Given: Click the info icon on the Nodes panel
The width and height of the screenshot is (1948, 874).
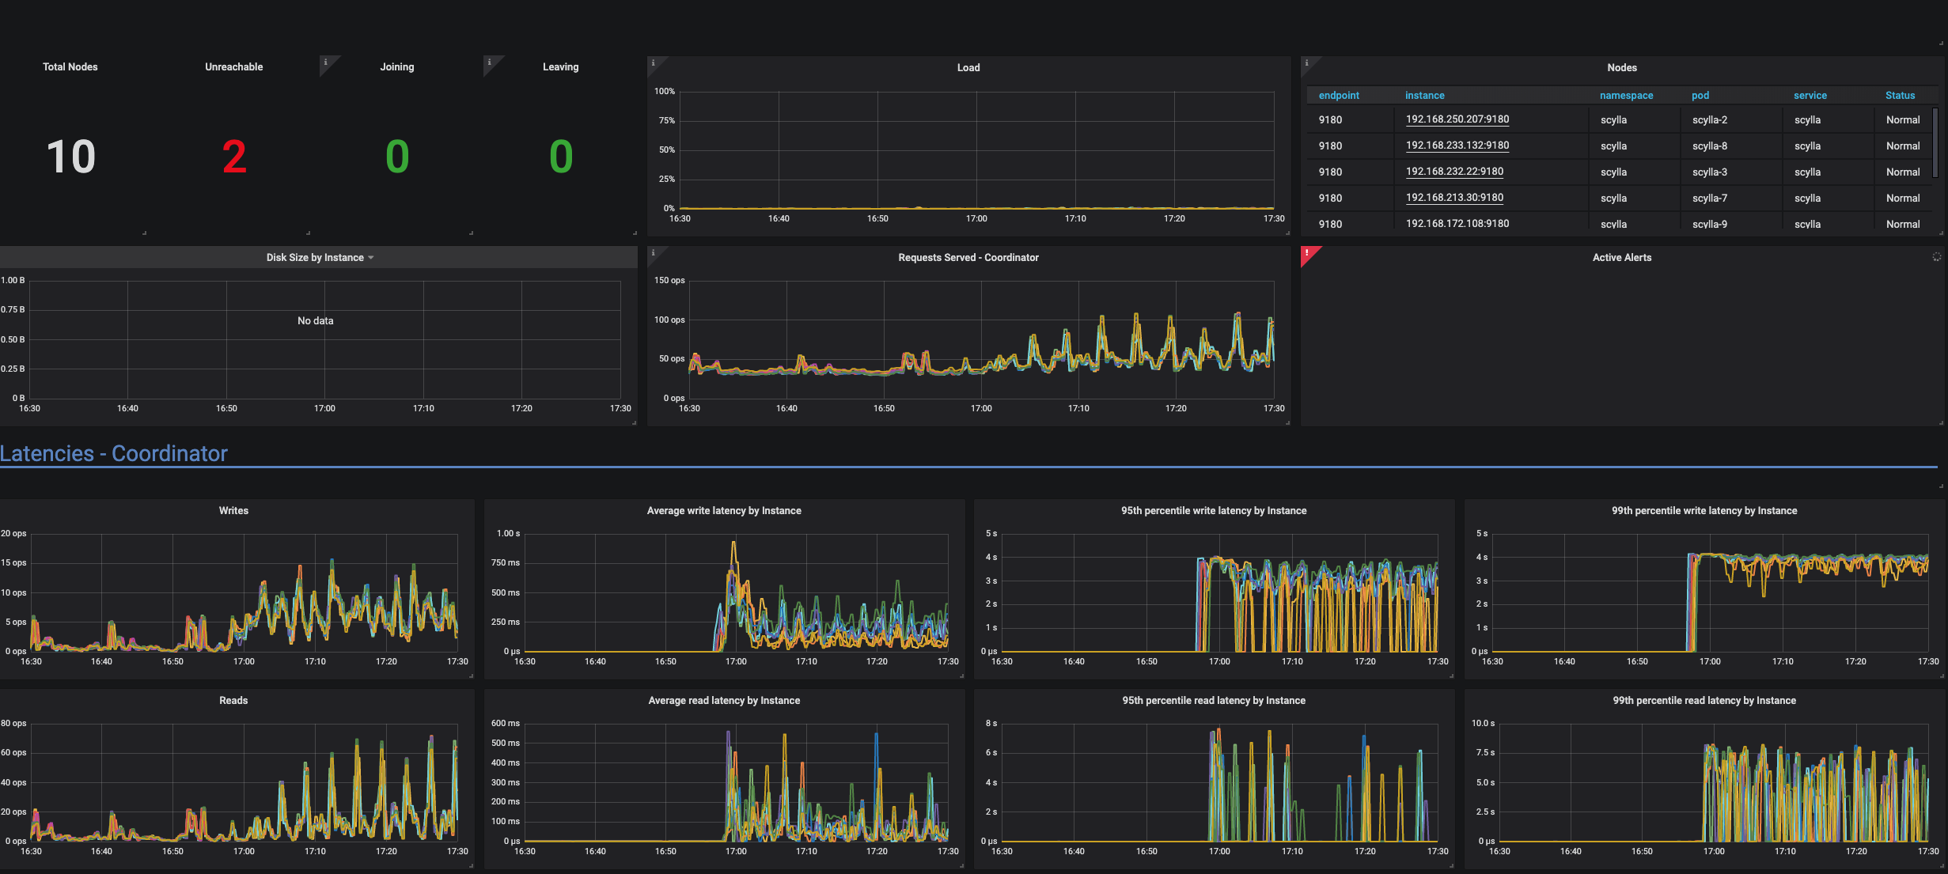Looking at the screenshot, I should click(1306, 63).
